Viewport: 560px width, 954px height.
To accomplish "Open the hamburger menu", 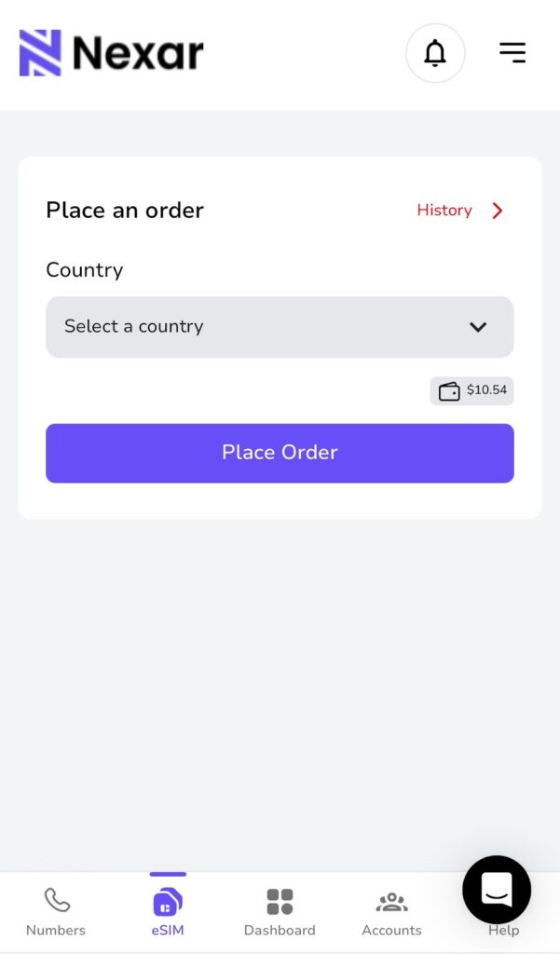I will click(x=512, y=53).
